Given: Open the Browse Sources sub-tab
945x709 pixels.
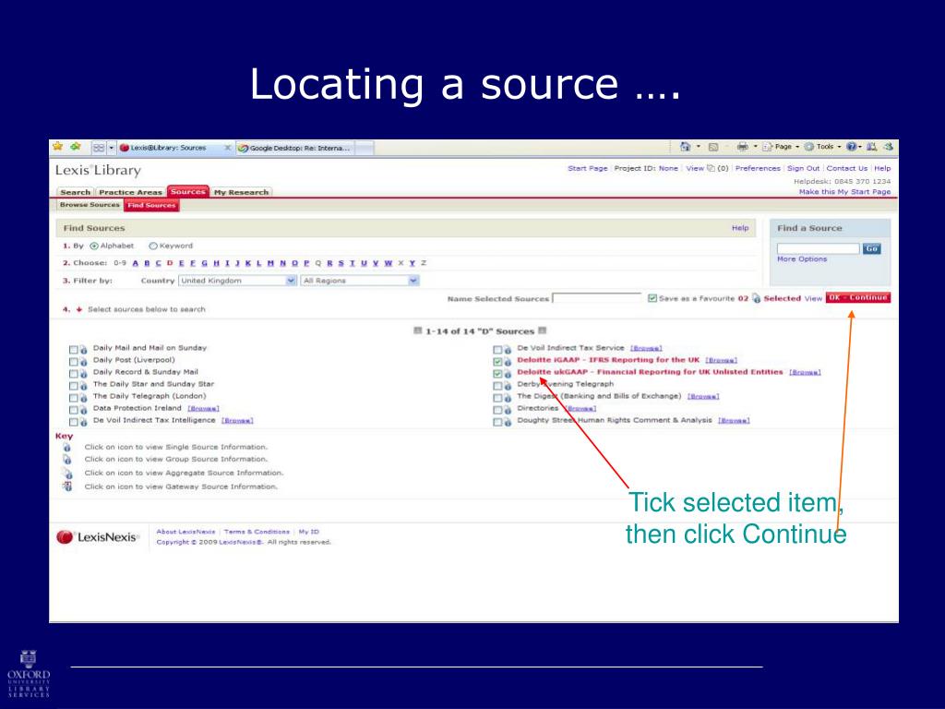Looking at the screenshot, I should pyautogui.click(x=90, y=205).
